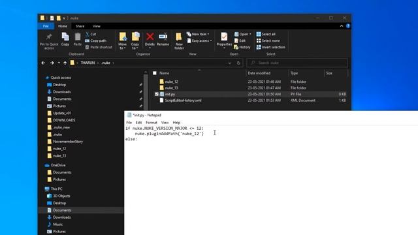
Task: Click the New folder icon
Action: click(179, 37)
